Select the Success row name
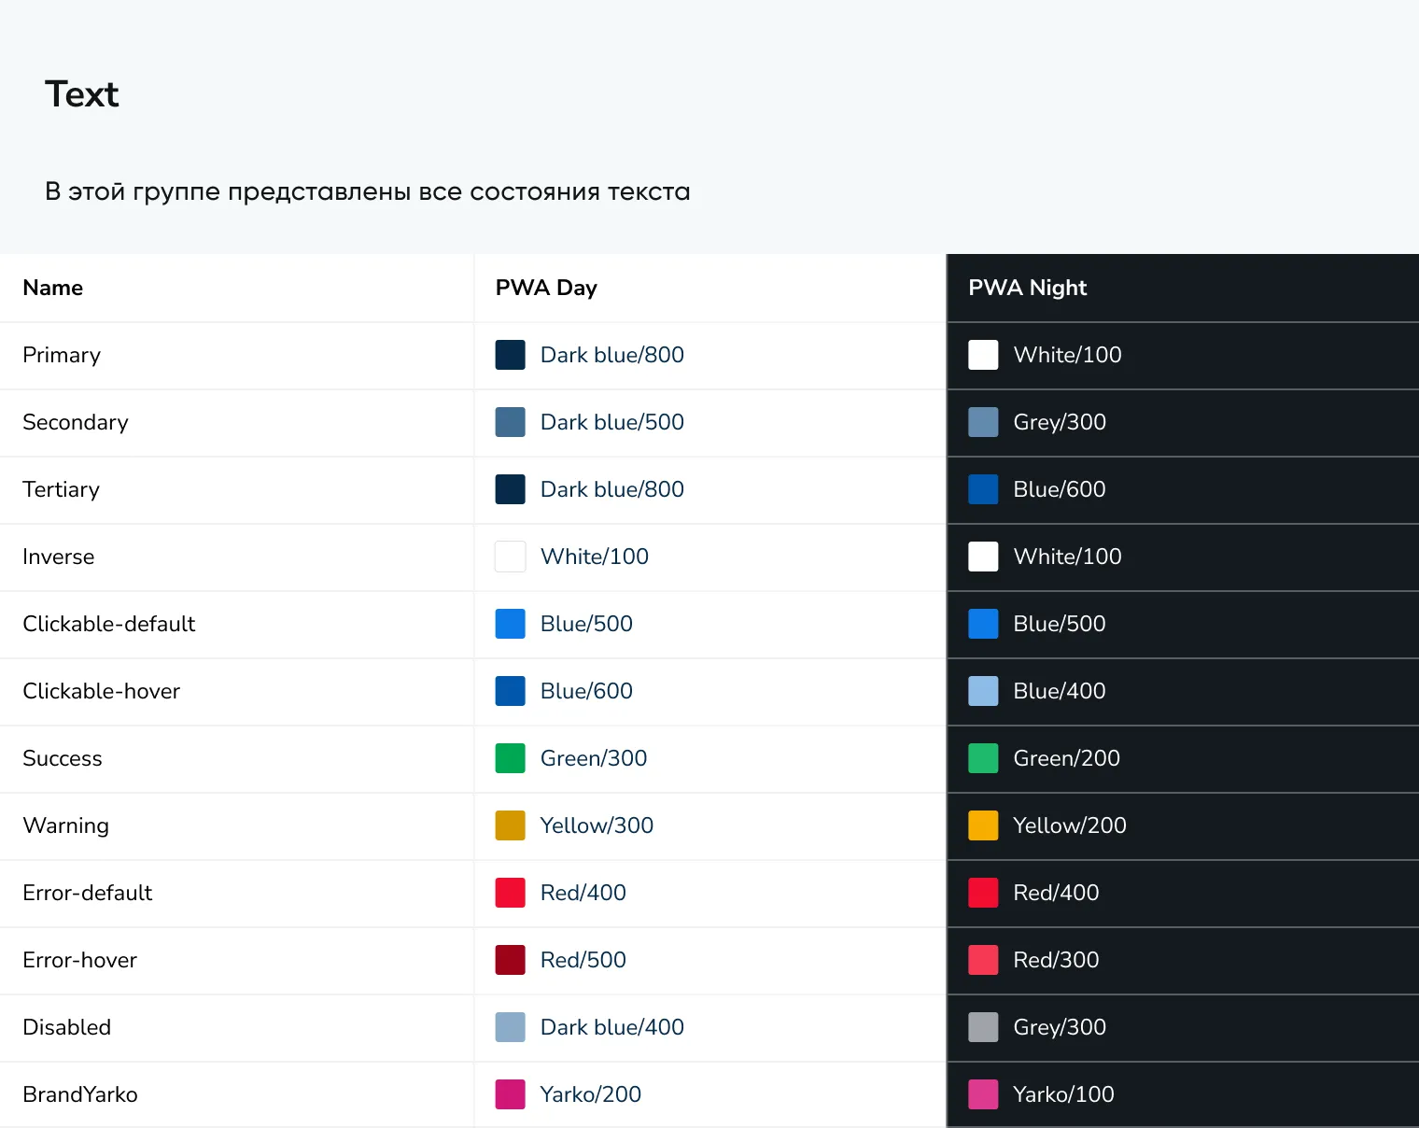Screen dimensions: 1419x1128 pos(63,758)
